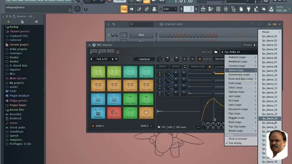292x164 pixels.
Task: Select BANK B radio indicator
Action: click(x=151, y=126)
